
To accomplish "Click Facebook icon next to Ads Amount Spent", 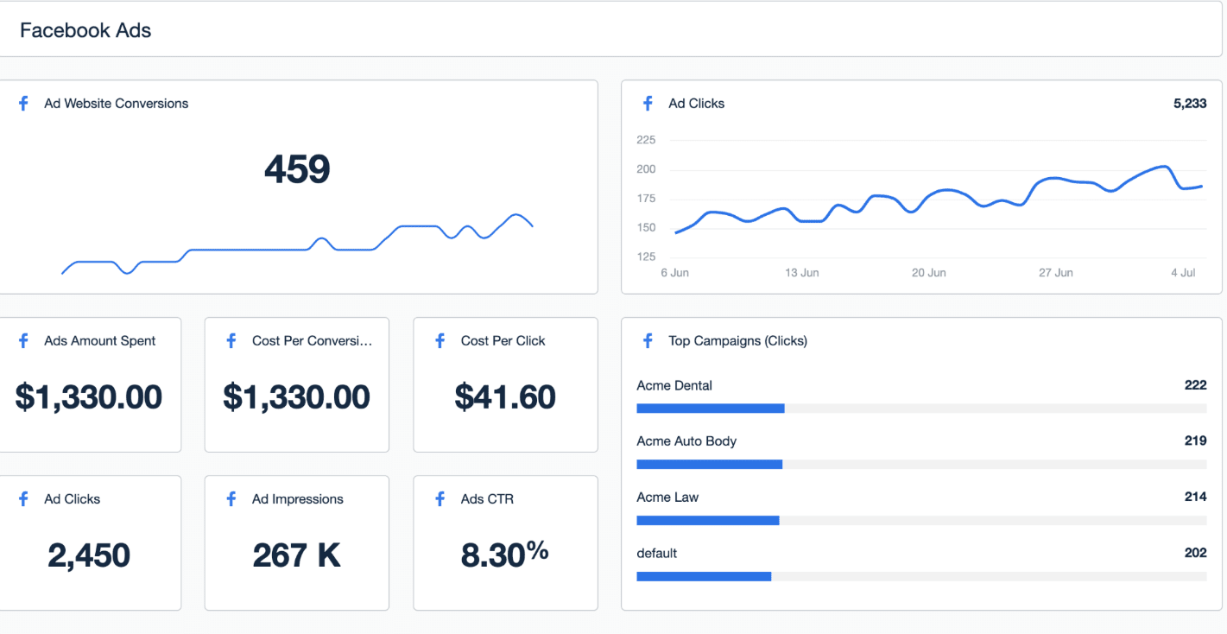I will (23, 341).
